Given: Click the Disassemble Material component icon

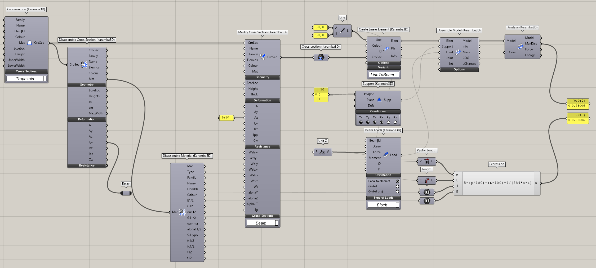Looking at the screenshot, I should (182, 212).
